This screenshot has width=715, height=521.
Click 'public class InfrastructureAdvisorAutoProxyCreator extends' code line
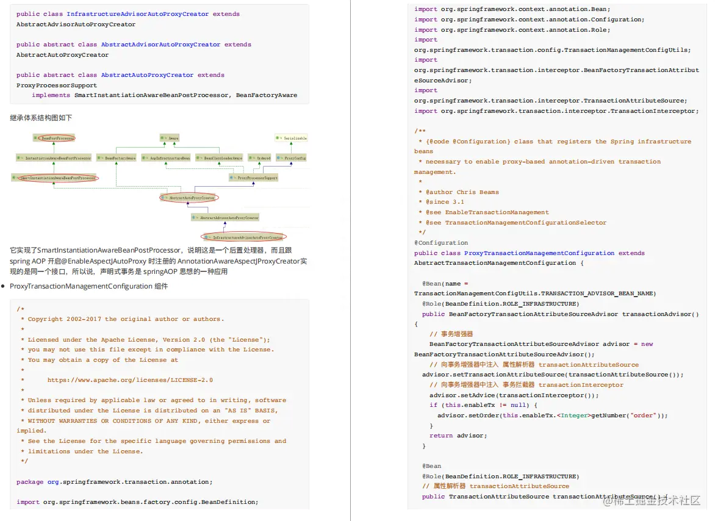point(128,14)
